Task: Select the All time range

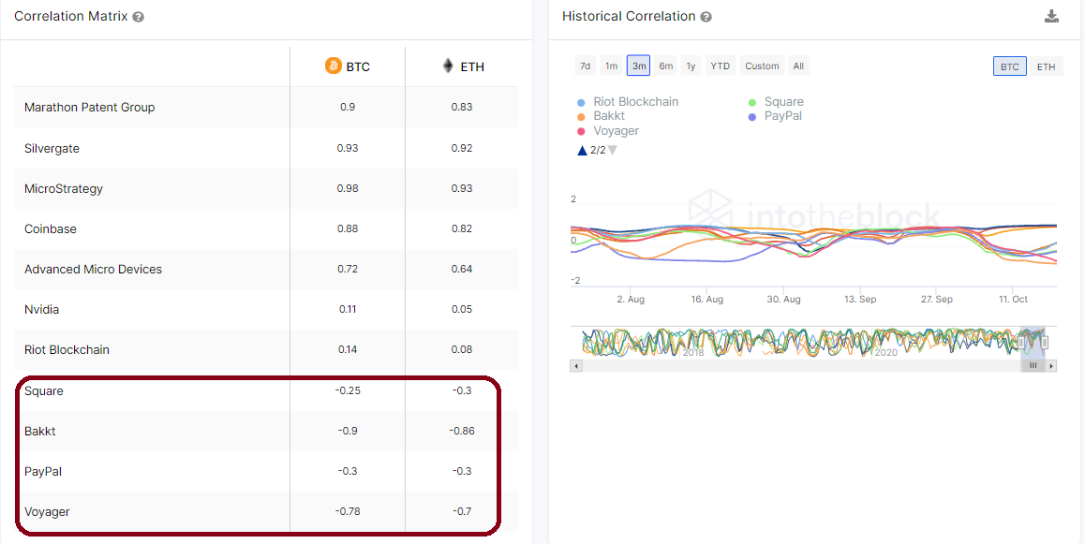Action: pyautogui.click(x=798, y=66)
